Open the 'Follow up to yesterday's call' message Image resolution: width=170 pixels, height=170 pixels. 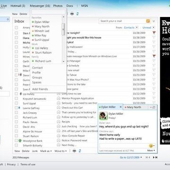78,117
